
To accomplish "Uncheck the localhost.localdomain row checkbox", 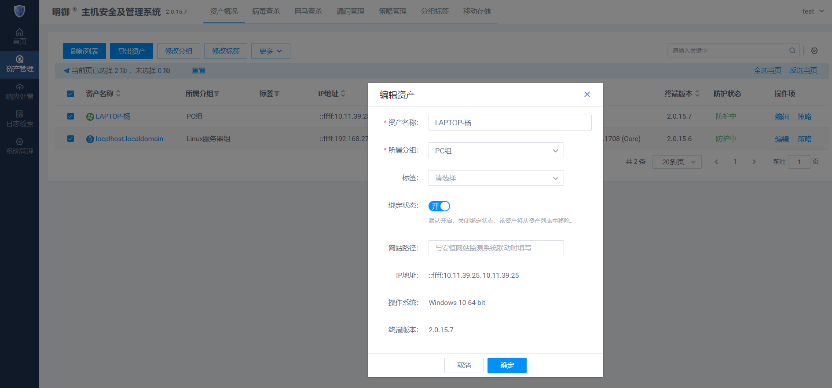I will pos(70,138).
